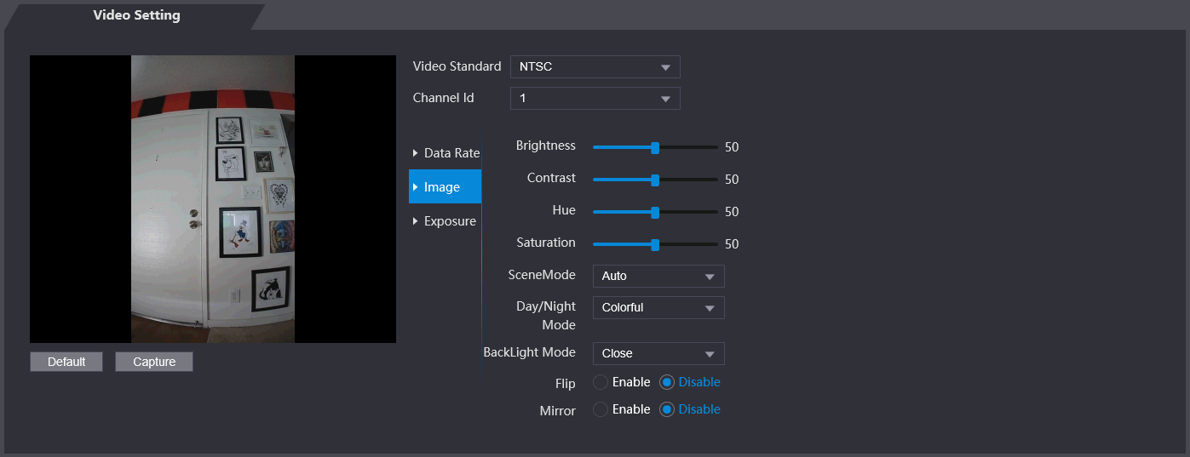Image resolution: width=1190 pixels, height=457 pixels.
Task: Click the Capture button
Action: (154, 363)
